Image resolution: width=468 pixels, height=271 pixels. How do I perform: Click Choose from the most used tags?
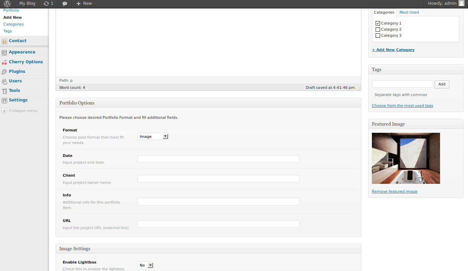click(x=403, y=106)
